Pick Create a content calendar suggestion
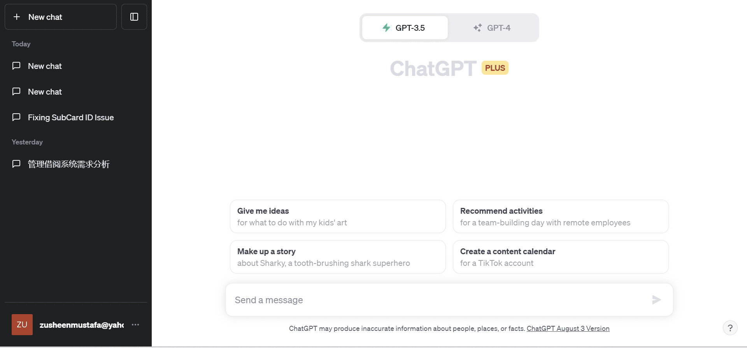This screenshot has height=348, width=747. point(560,257)
